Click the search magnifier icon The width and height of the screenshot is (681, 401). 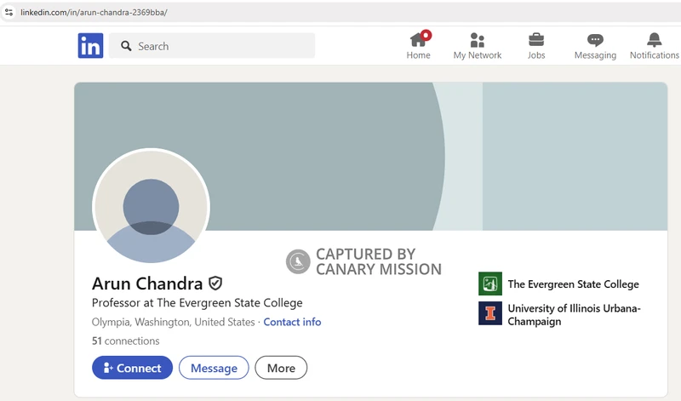coord(126,46)
